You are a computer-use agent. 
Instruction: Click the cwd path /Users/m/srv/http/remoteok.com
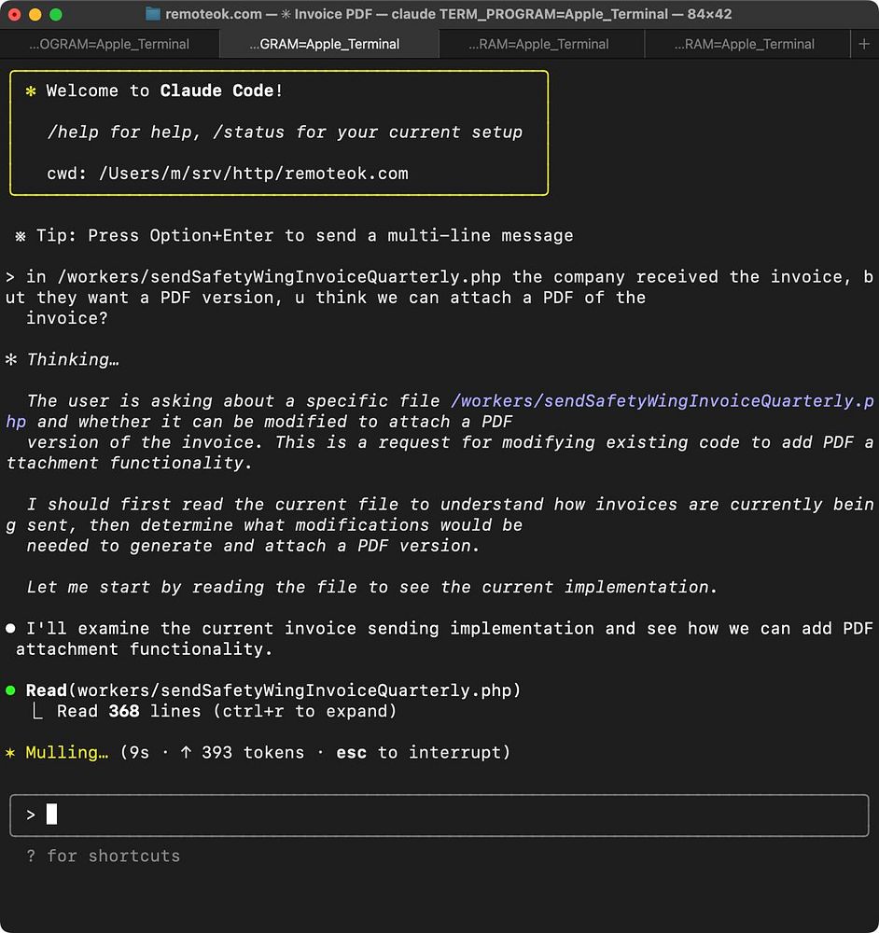tap(254, 174)
